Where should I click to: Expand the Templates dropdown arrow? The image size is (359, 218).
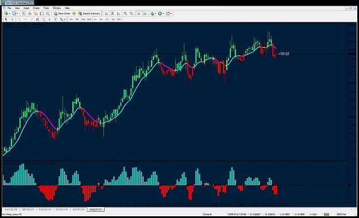(171, 14)
